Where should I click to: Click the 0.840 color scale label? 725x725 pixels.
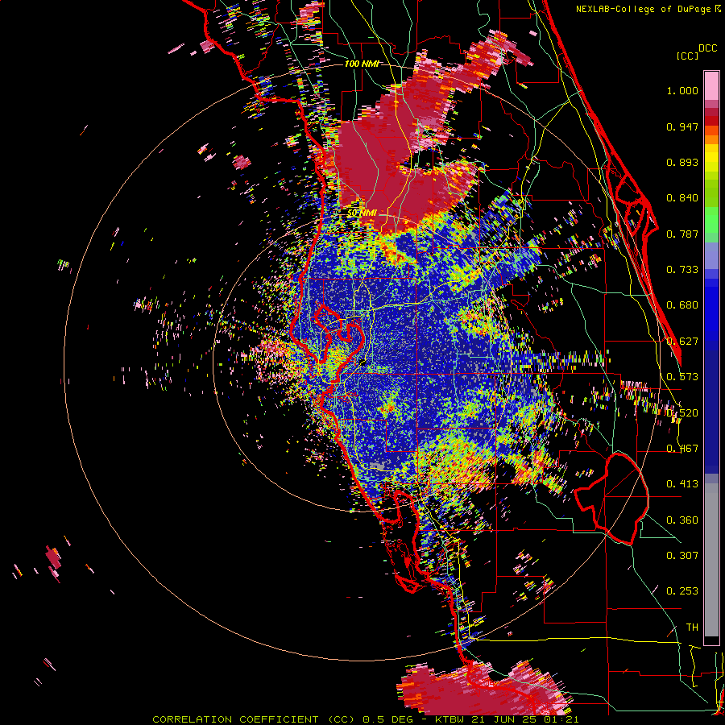tap(682, 198)
